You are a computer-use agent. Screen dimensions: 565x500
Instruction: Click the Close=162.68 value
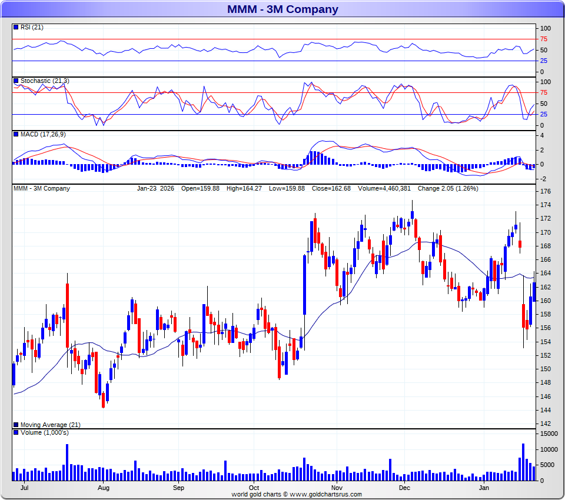pos(331,188)
